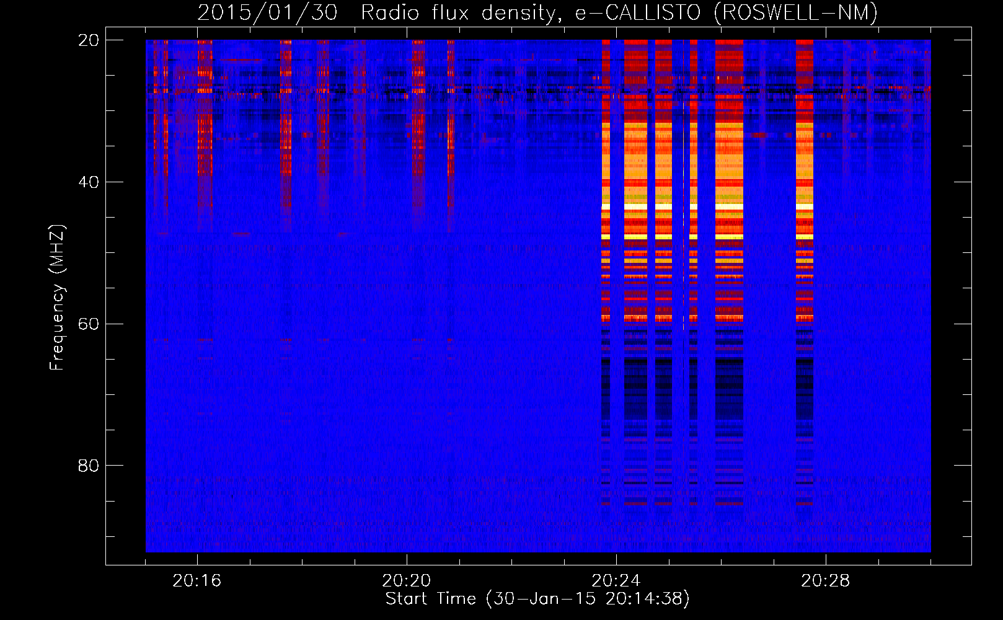Click the '60' frequency tick label
This screenshot has width=1003, height=620.
pos(88,324)
